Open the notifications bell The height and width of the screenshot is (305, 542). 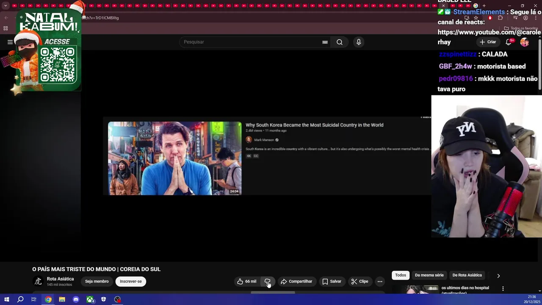[x=509, y=42]
